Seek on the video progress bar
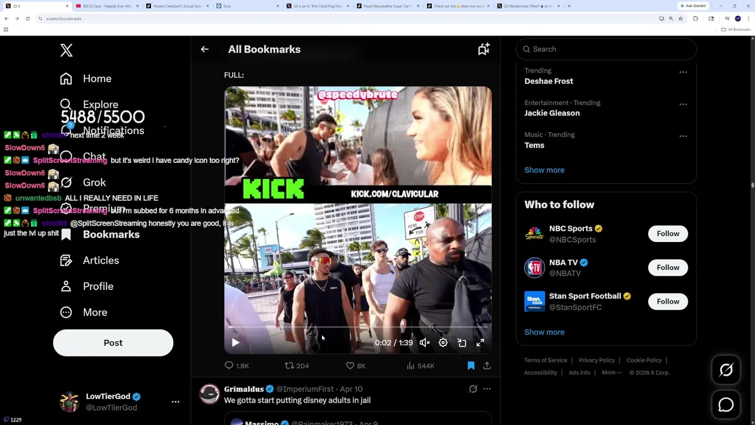The height and width of the screenshot is (425, 755). [x=357, y=327]
